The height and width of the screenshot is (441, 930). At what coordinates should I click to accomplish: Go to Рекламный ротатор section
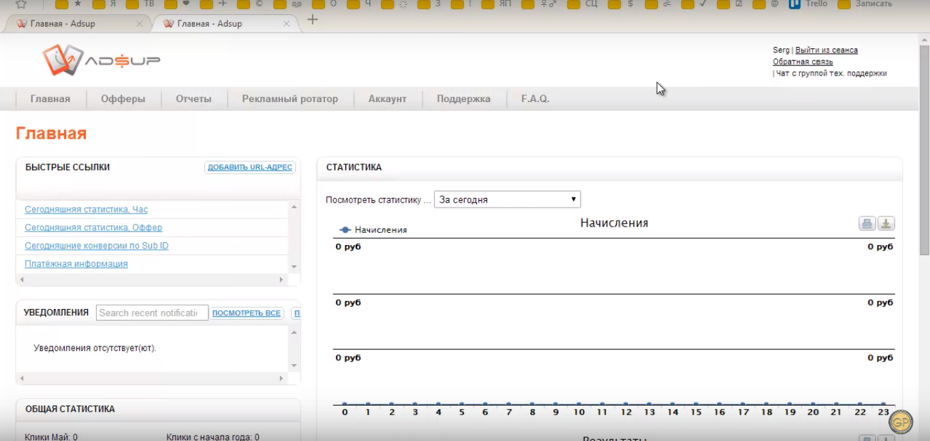pos(290,99)
